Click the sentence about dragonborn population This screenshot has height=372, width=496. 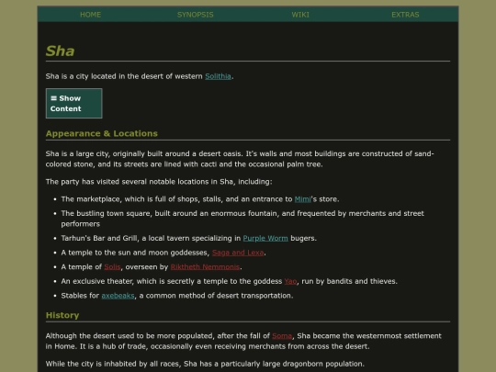[205, 364]
